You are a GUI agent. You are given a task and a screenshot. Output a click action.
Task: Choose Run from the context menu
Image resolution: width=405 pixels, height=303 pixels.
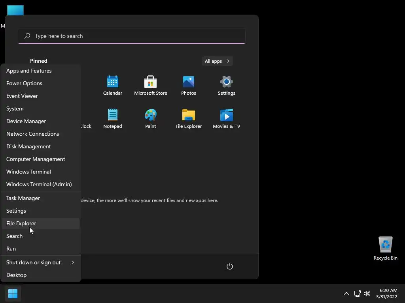pyautogui.click(x=41, y=249)
